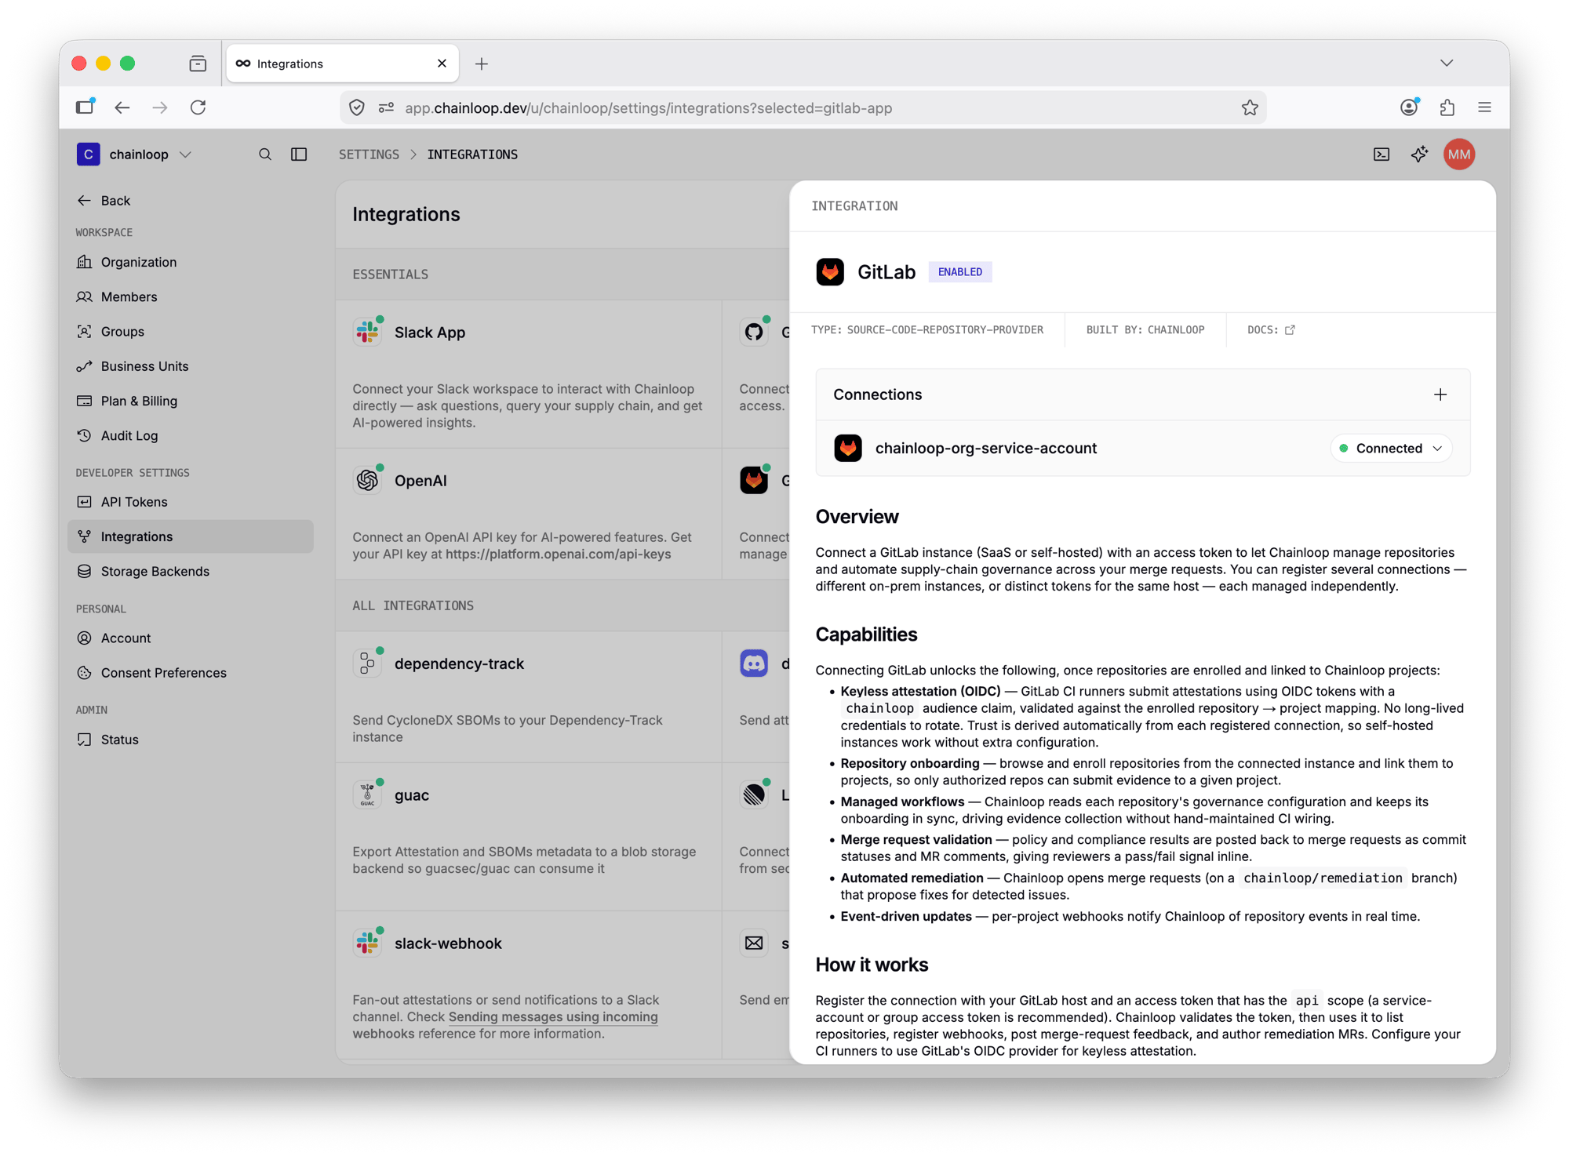1569x1156 pixels.
Task: Open the MM user avatar menu
Action: [x=1459, y=154]
